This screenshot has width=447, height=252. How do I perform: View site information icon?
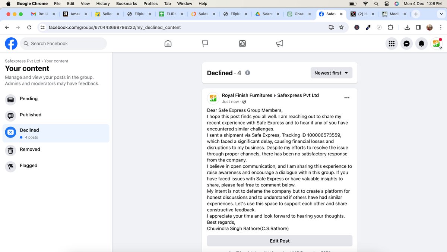coord(42,27)
